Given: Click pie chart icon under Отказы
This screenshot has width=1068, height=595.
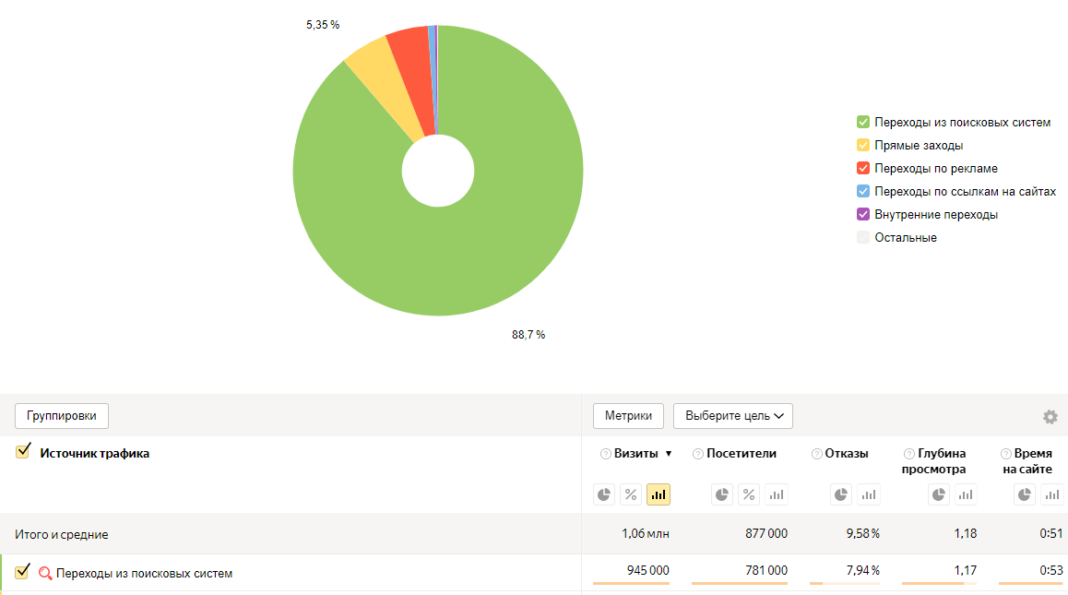Looking at the screenshot, I should point(841,494).
